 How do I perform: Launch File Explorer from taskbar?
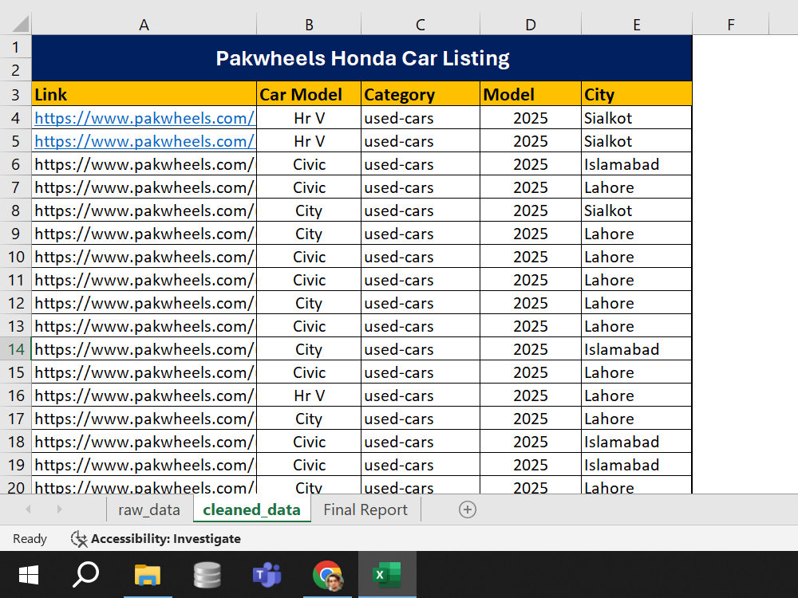[148, 575]
